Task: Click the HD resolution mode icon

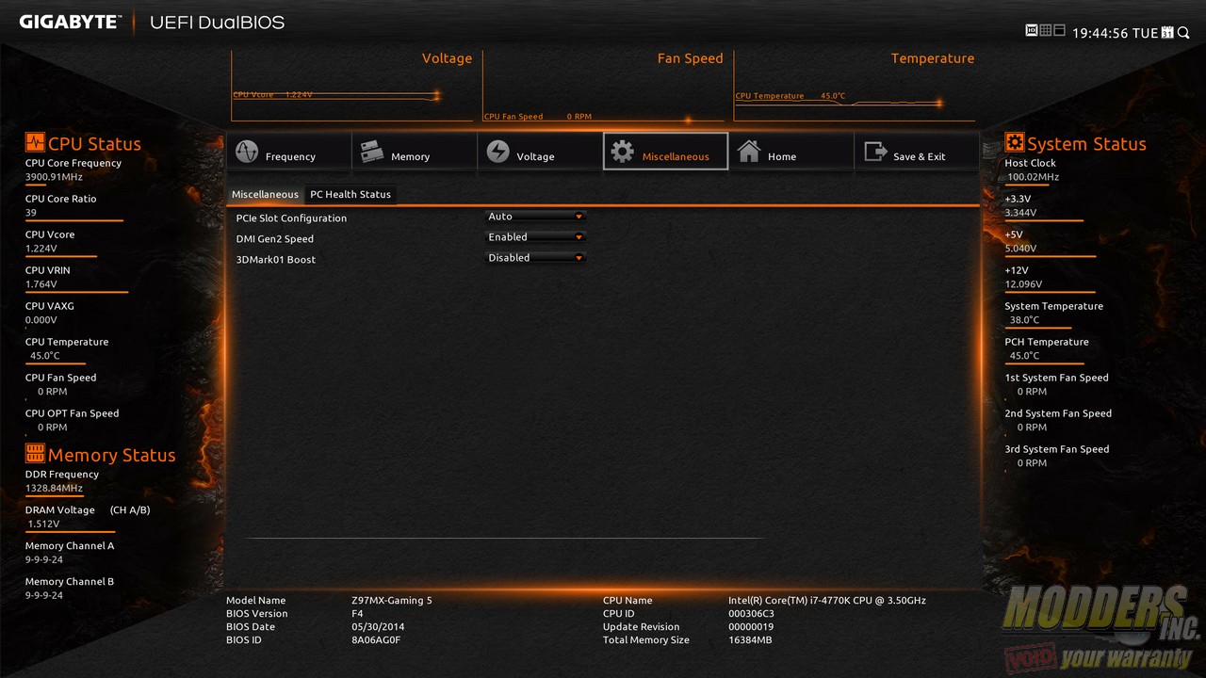Action: click(x=1031, y=31)
